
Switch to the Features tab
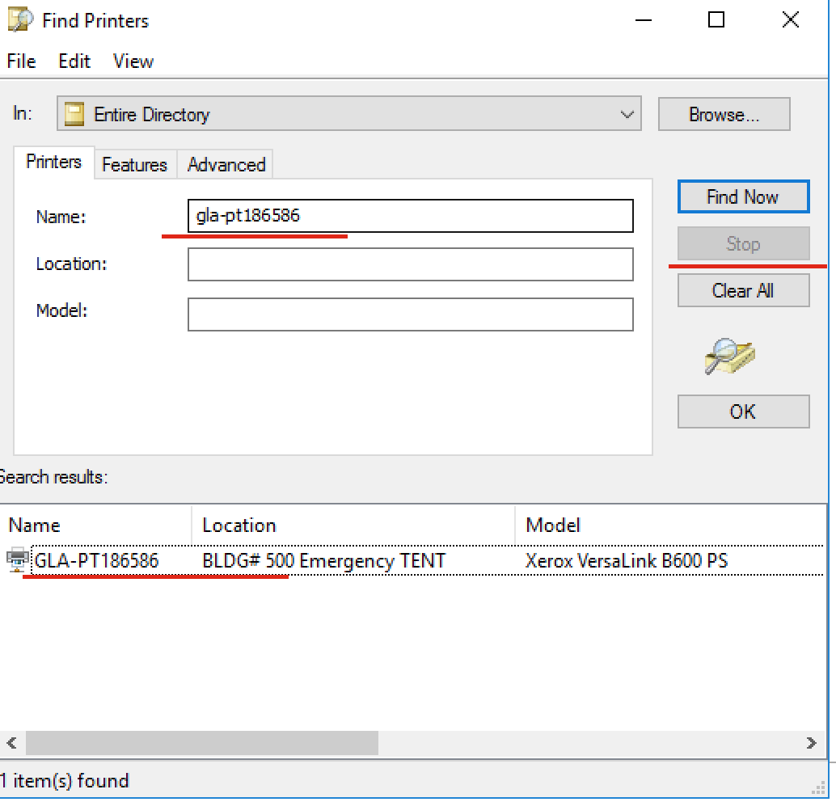coord(134,165)
